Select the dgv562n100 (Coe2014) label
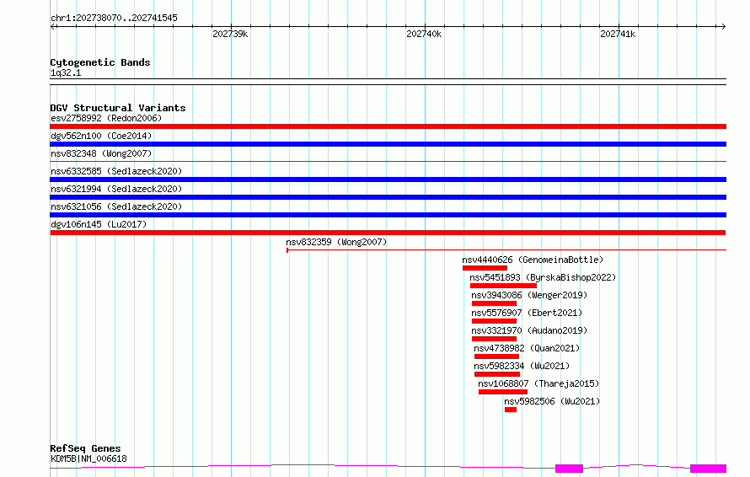Screen dimensions: 750x477 click(101, 136)
